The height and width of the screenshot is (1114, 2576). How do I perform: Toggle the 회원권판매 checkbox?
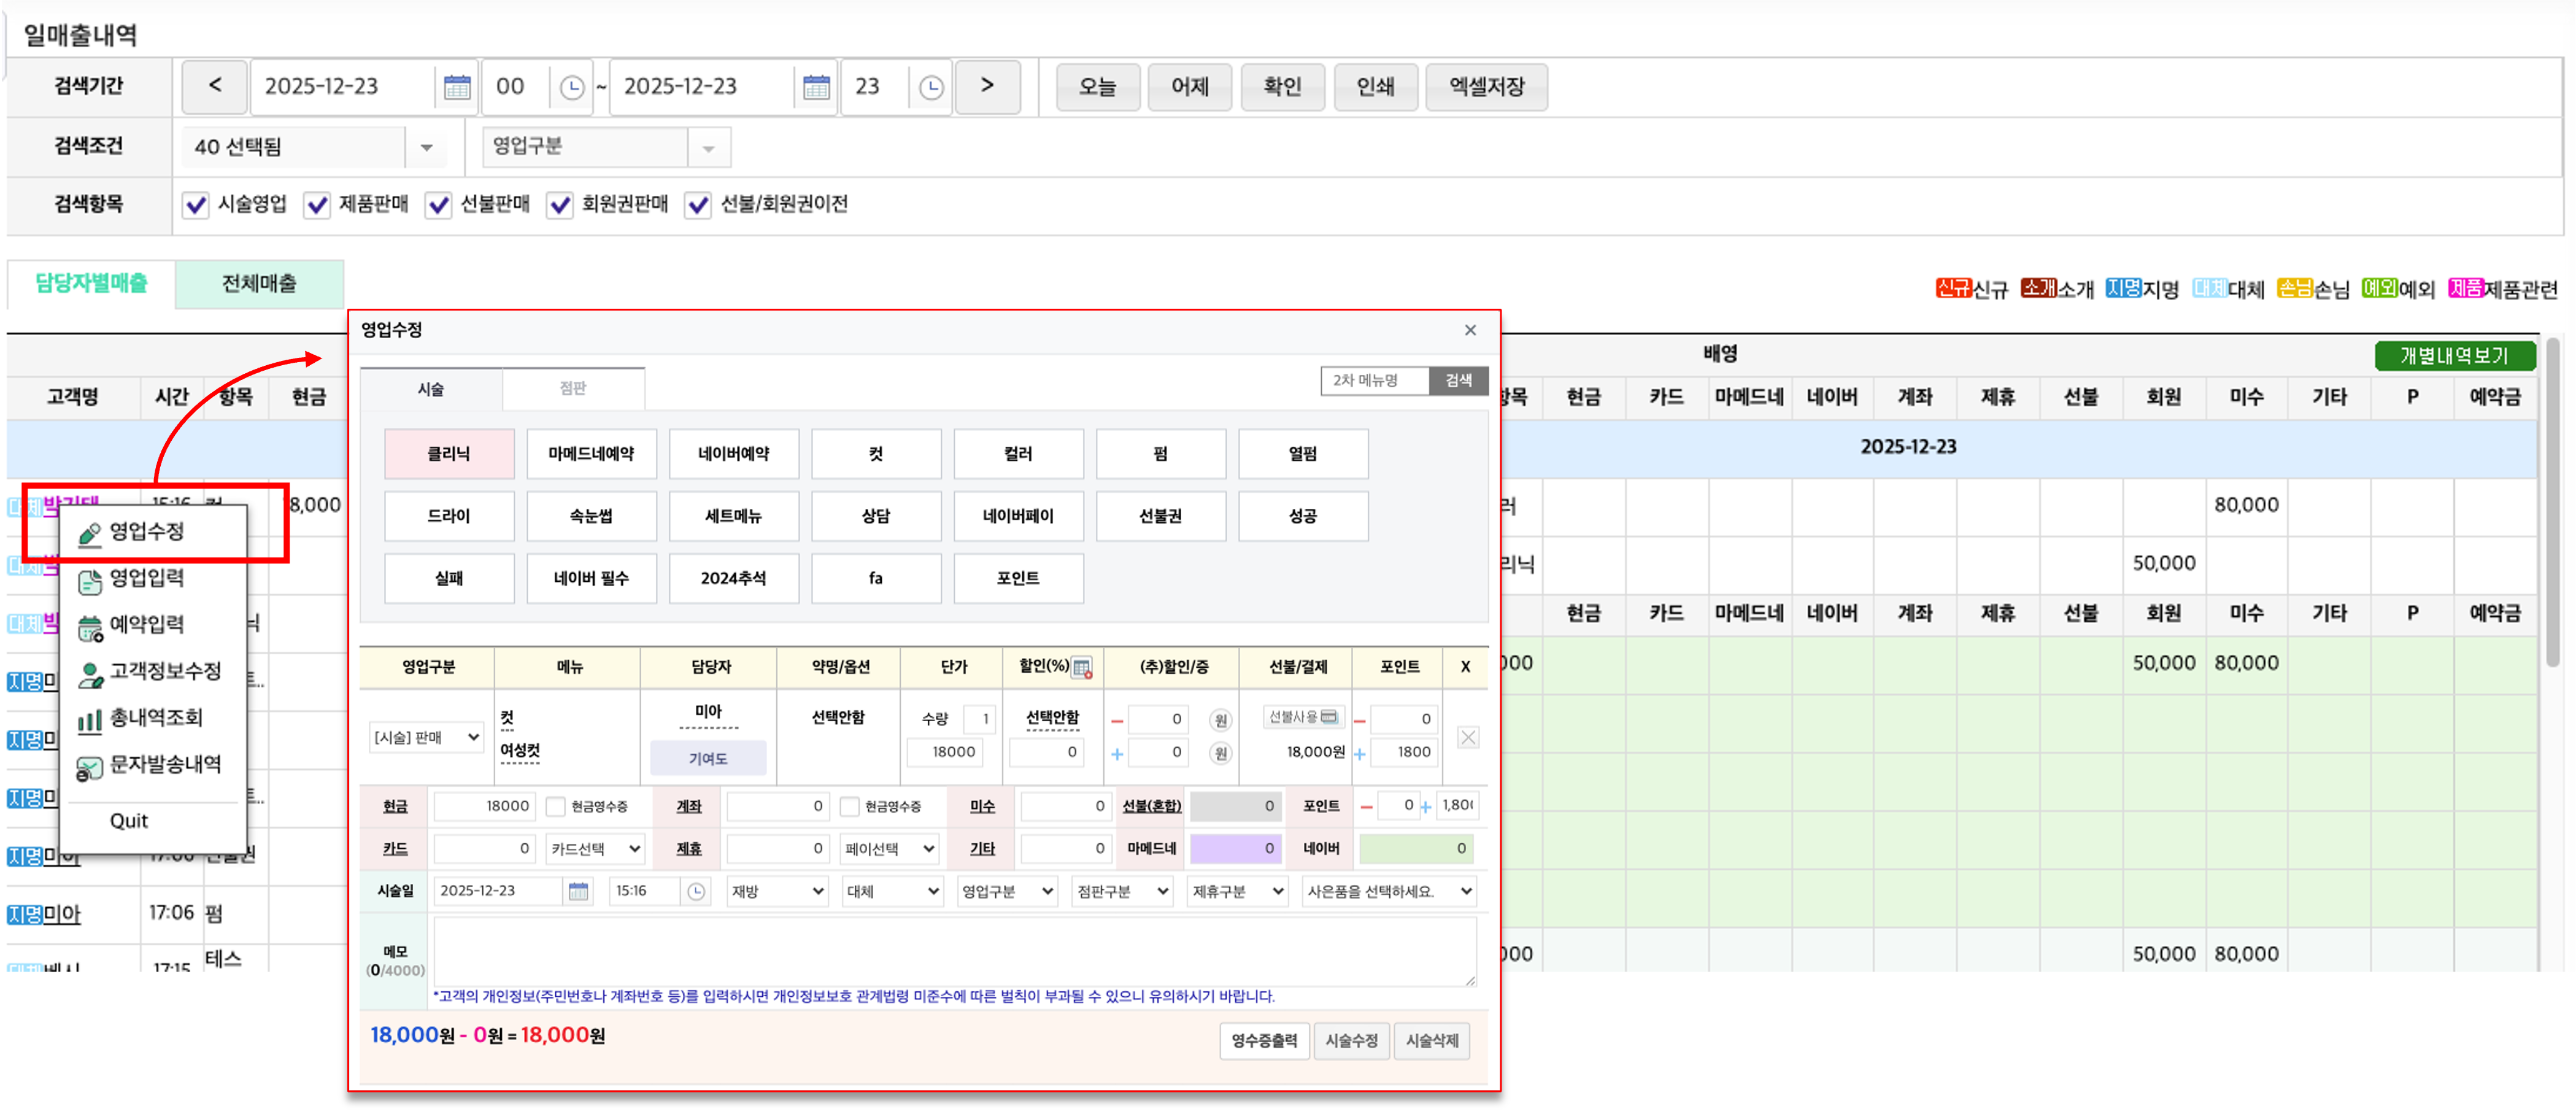[x=560, y=205]
